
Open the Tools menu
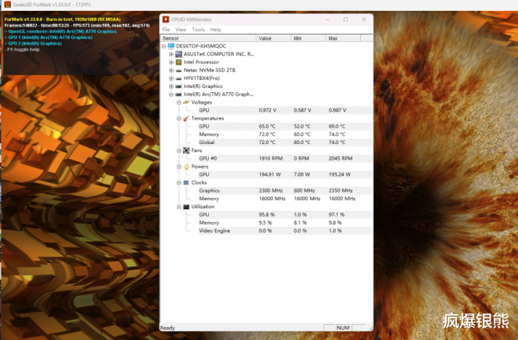pyautogui.click(x=198, y=30)
